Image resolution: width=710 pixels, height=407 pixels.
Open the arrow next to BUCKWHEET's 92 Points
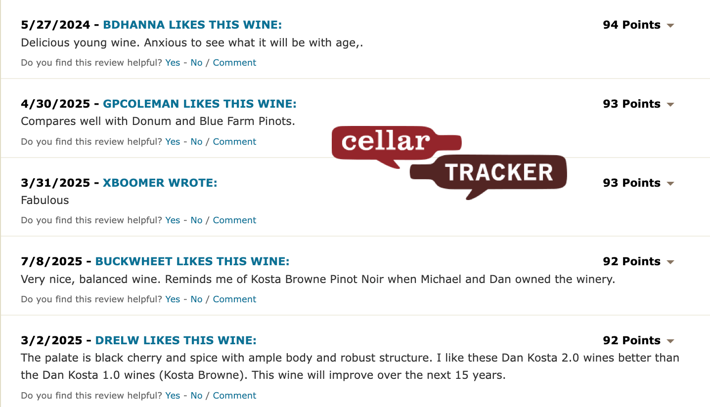[670, 262]
